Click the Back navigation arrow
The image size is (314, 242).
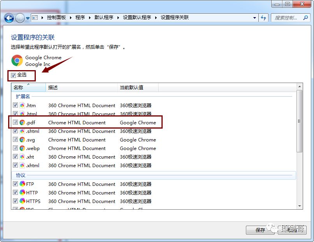(9, 18)
